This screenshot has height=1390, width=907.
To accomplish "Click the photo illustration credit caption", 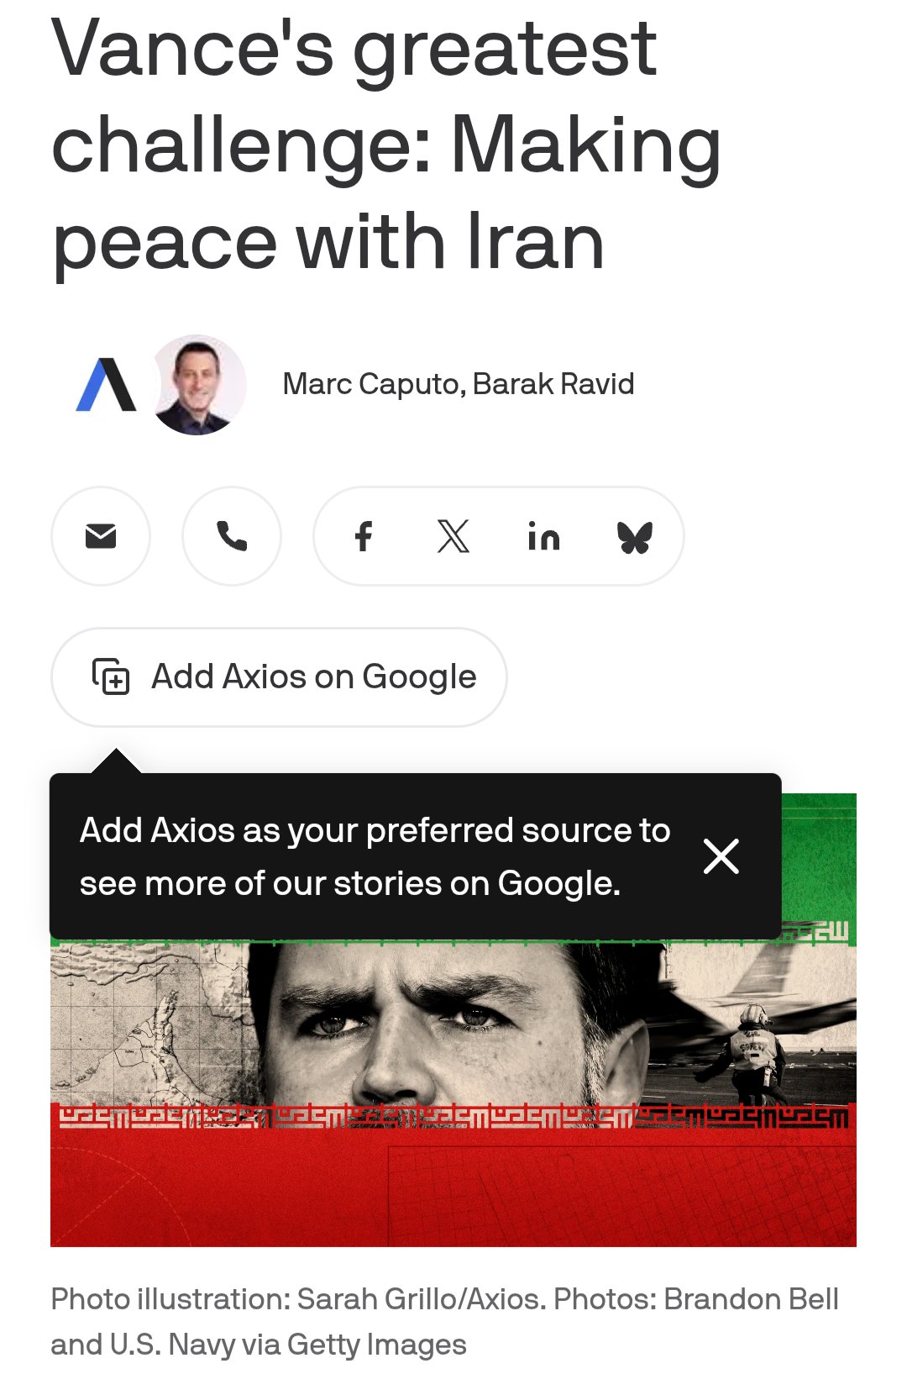I will click(445, 1322).
